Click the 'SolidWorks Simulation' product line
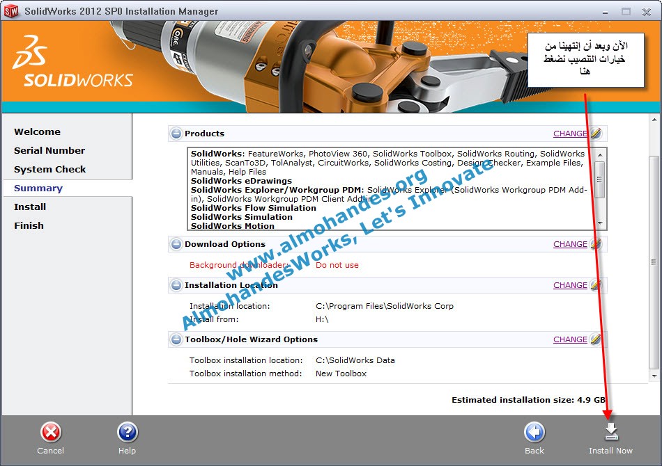This screenshot has height=466, width=662. 242,217
